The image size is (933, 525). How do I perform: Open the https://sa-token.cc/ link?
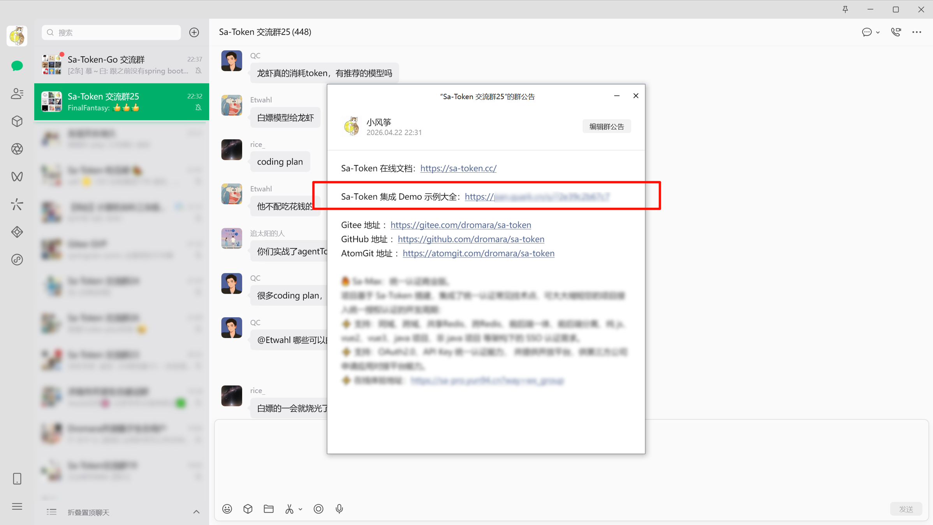tap(458, 168)
